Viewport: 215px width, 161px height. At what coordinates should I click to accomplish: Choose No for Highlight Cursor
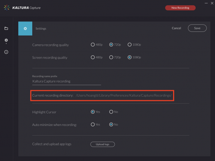coord(111,112)
